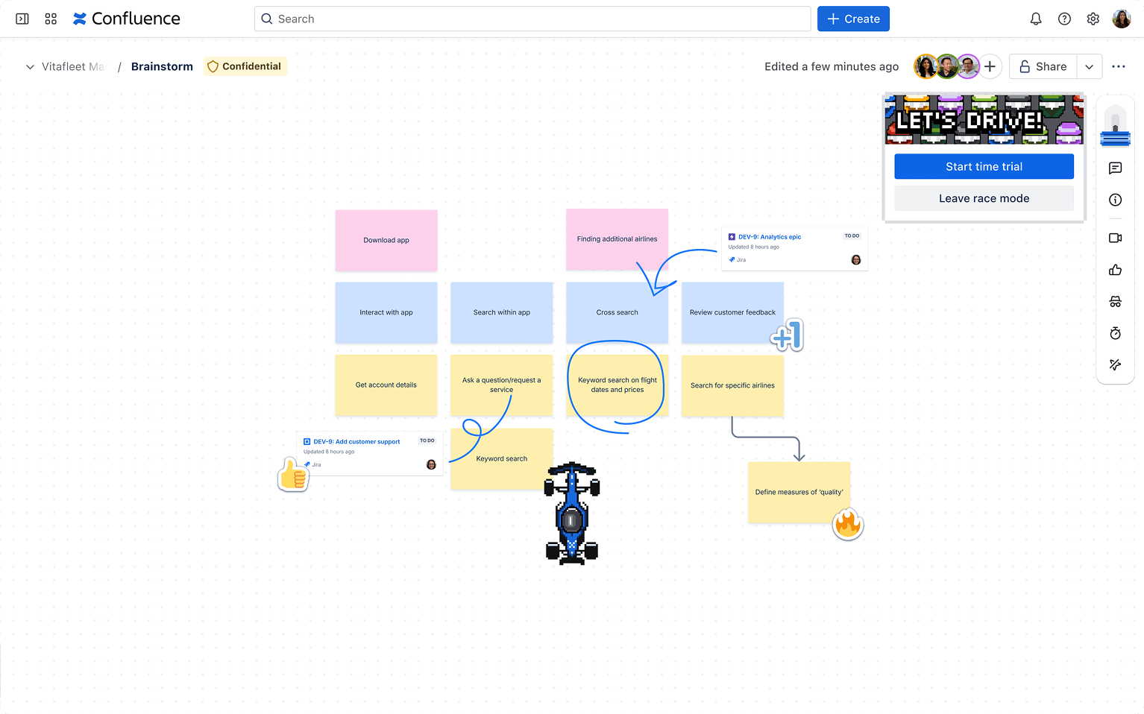This screenshot has width=1144, height=714.
Task: Open the more actions ellipsis menu
Action: [x=1118, y=66]
